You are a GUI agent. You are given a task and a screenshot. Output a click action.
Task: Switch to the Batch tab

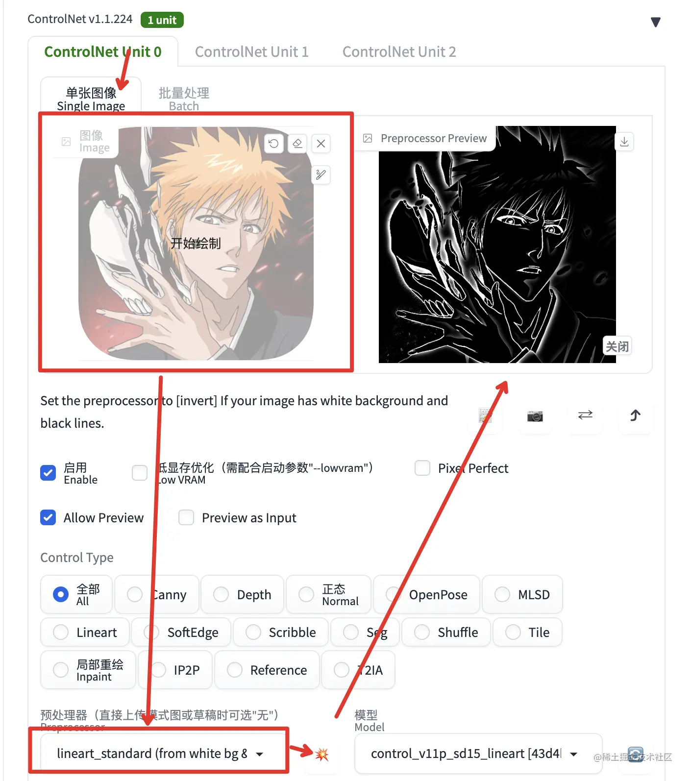pyautogui.click(x=184, y=98)
